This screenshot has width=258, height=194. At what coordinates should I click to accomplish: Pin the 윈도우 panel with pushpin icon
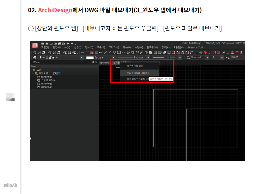coord(93,62)
